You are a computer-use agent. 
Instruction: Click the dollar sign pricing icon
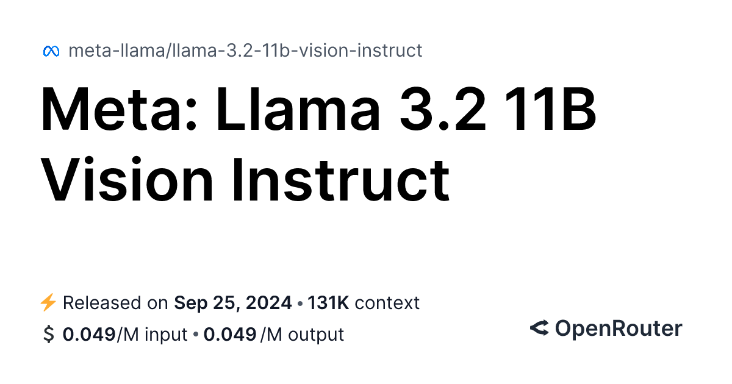49,335
